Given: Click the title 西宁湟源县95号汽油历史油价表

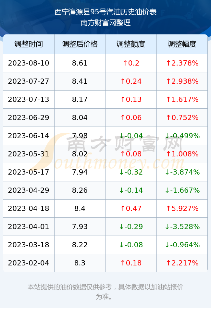Looking at the screenshot, I should click(106, 12).
